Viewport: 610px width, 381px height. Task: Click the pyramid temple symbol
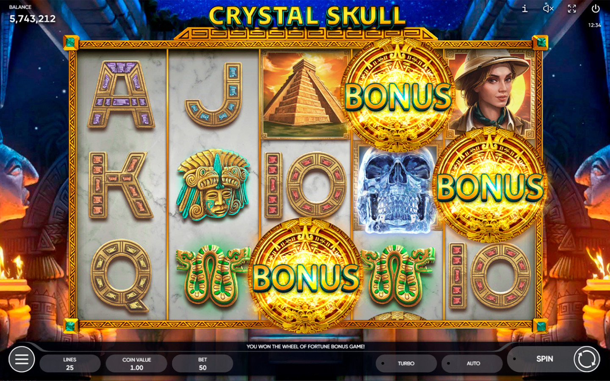pyautogui.click(x=304, y=94)
